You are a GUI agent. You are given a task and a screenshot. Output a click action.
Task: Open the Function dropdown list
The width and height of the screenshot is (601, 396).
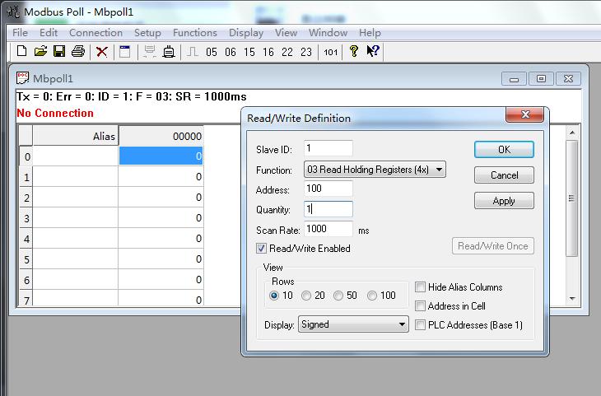coord(375,170)
